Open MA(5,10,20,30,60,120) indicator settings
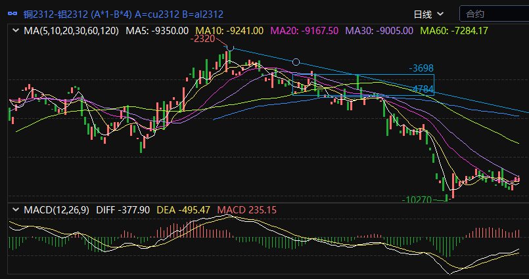Screen dimensions: 529x279 72,30
